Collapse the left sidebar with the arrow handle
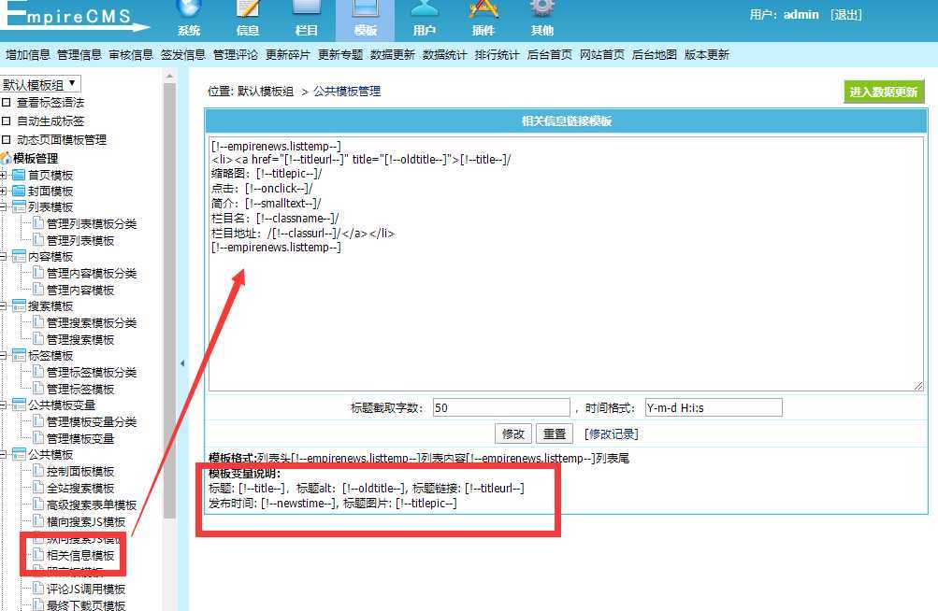 click(x=182, y=362)
